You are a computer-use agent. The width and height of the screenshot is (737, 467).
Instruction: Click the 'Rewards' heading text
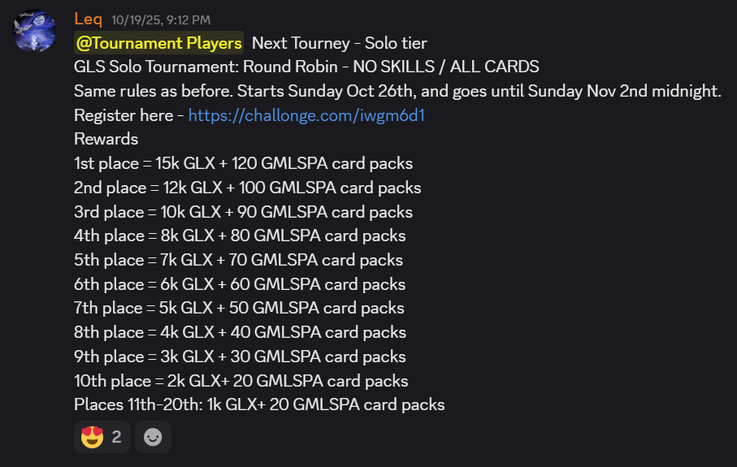106,139
